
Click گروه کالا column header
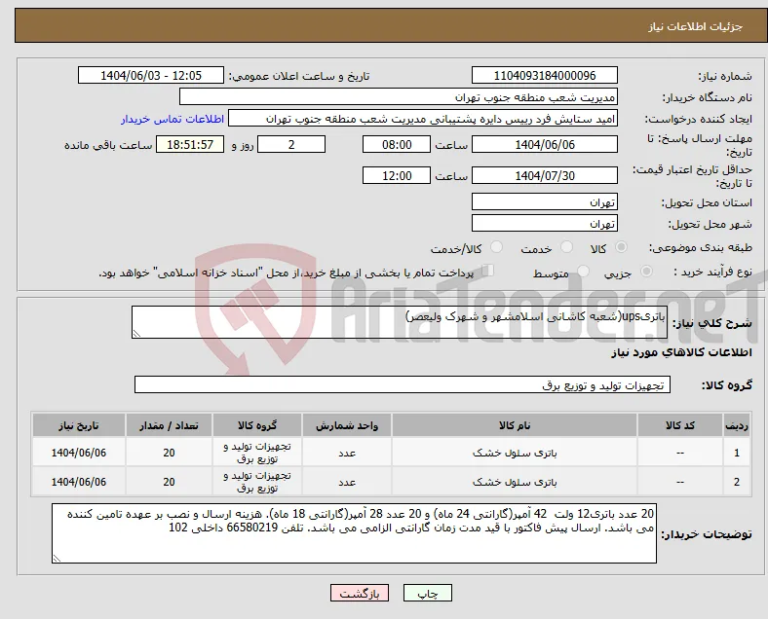coord(257,425)
